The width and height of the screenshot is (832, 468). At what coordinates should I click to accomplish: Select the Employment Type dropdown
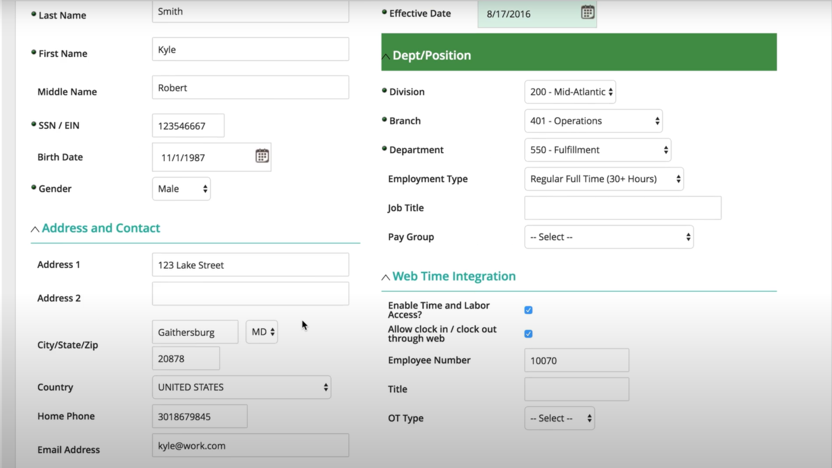(x=603, y=179)
